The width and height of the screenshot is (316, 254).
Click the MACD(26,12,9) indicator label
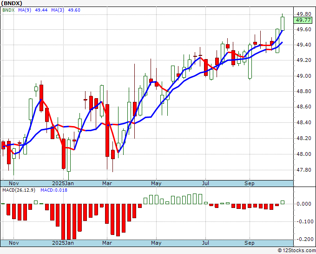(x=19, y=190)
